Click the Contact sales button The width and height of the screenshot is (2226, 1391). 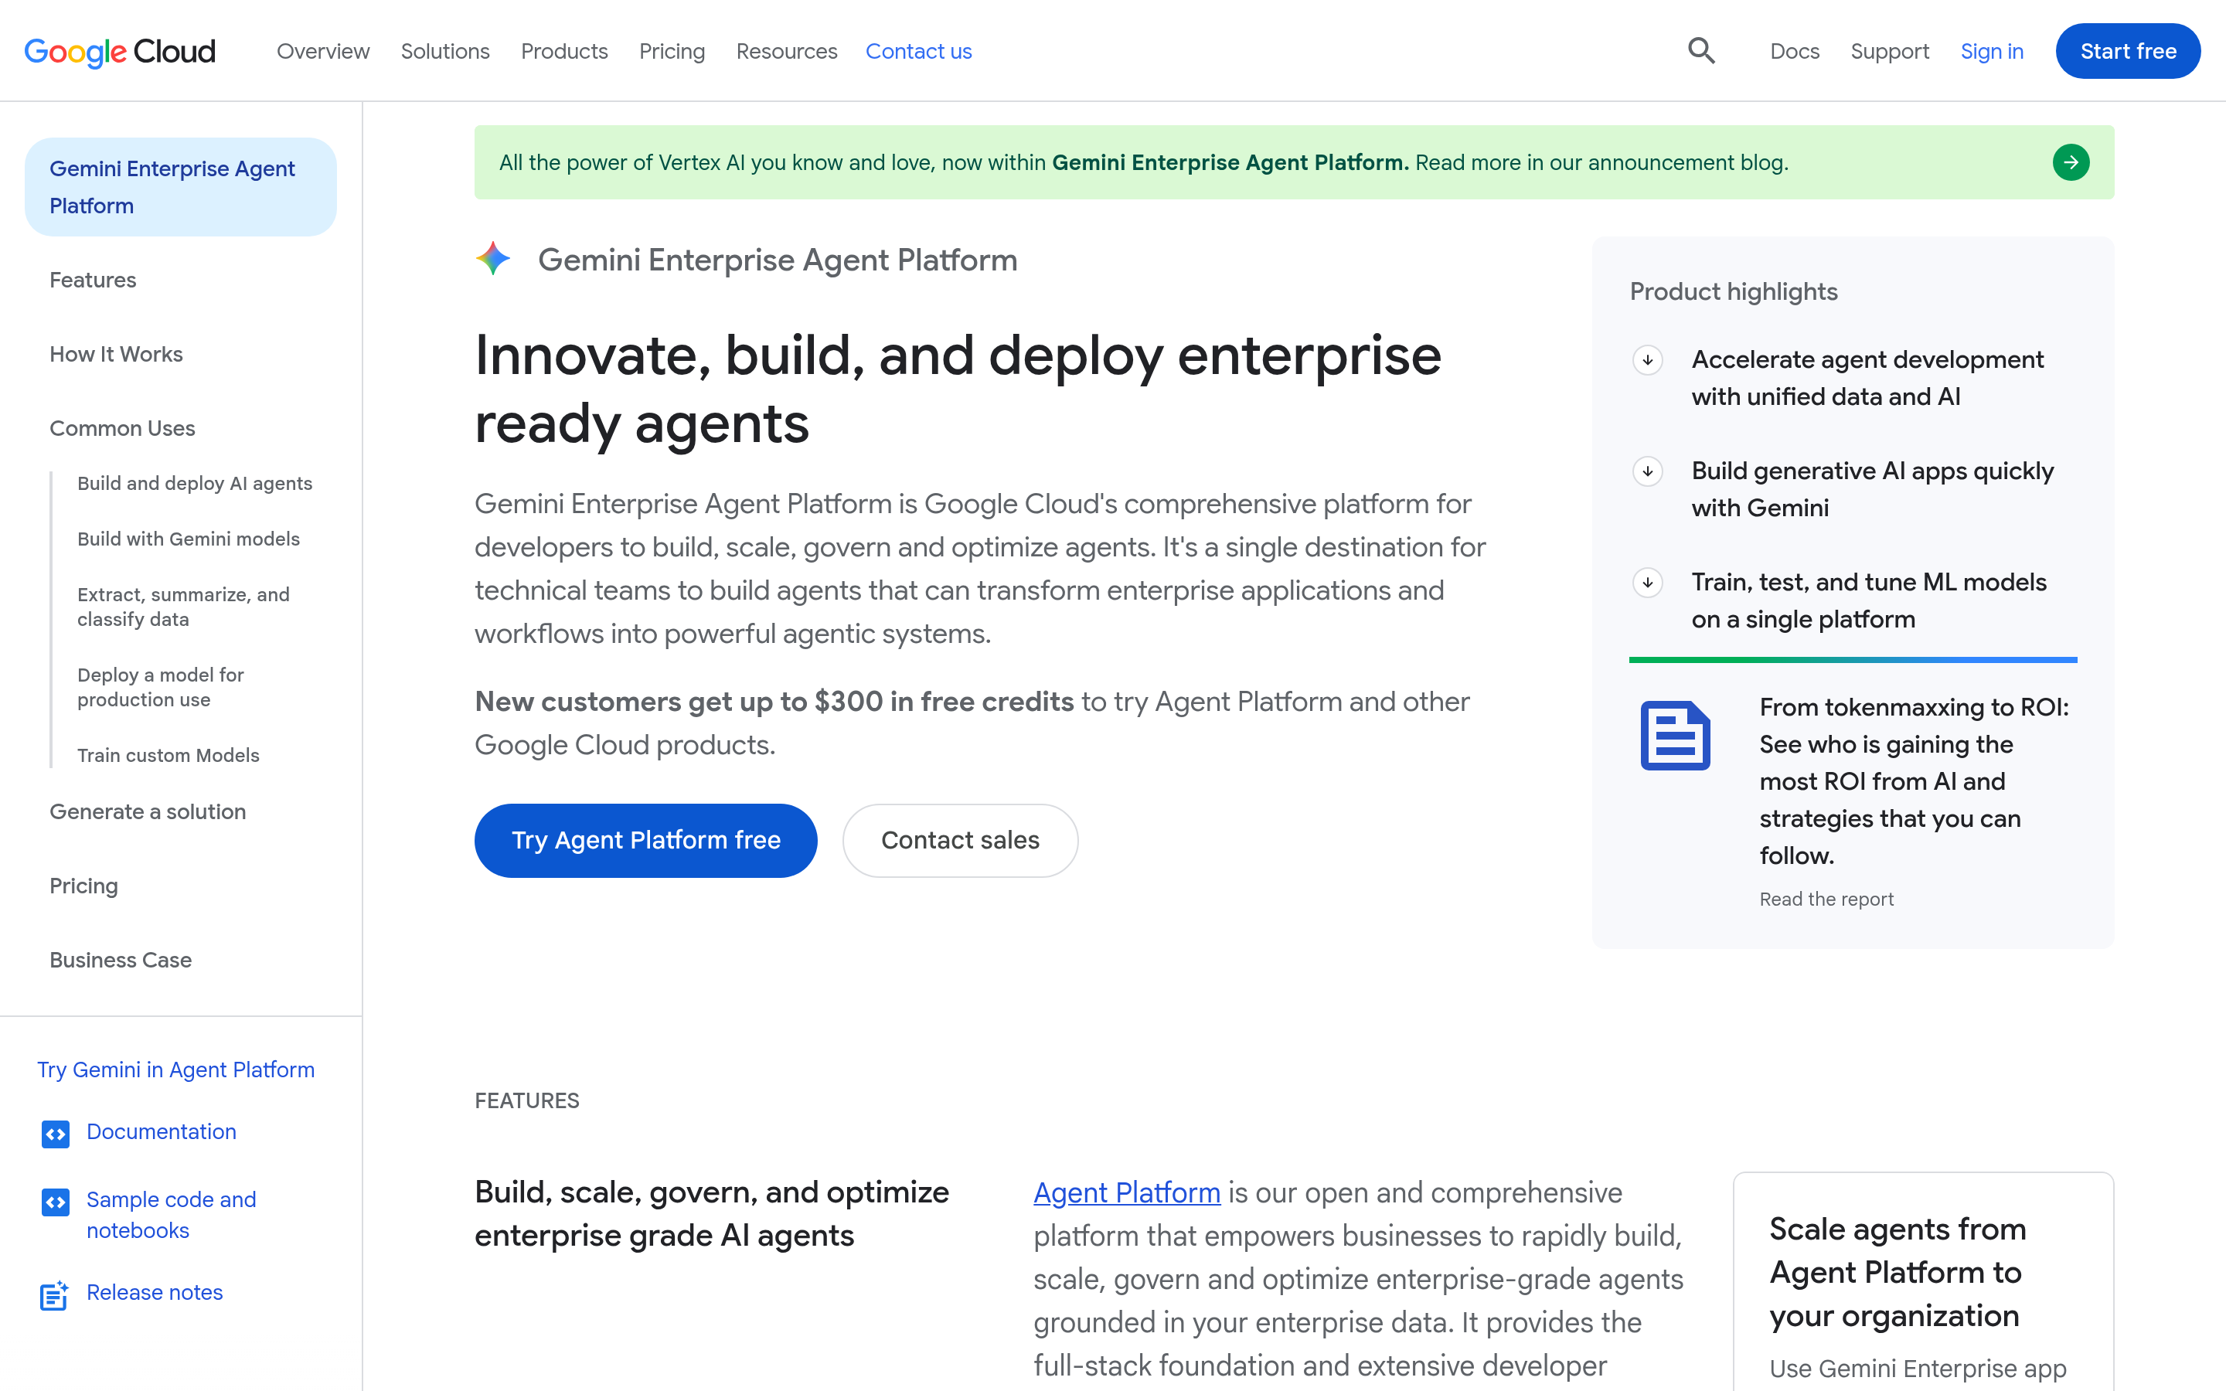pos(960,840)
